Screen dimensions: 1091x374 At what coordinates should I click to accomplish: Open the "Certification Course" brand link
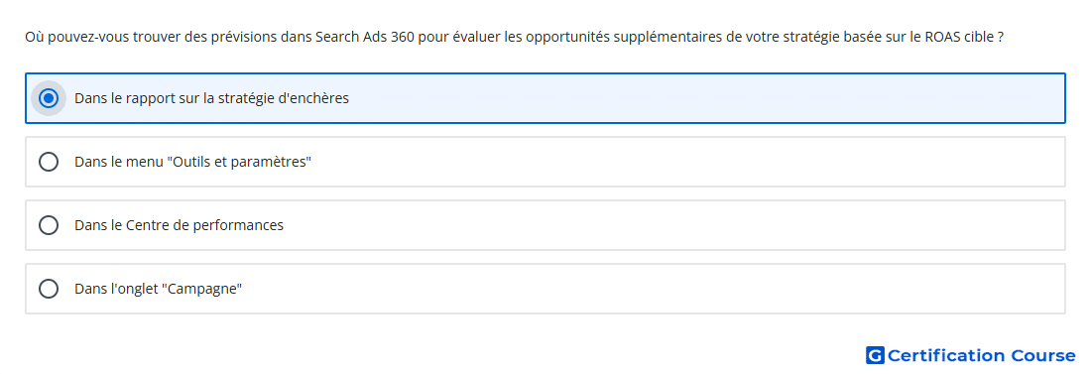coord(971,355)
